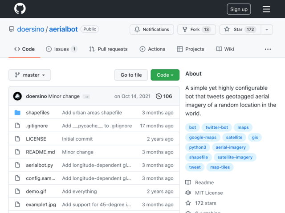The height and width of the screenshot is (213, 285).
Task: Open the Readme link in About
Action: point(199,182)
